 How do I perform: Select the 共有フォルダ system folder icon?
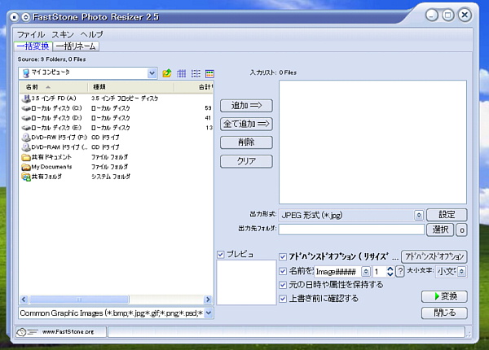[26, 177]
